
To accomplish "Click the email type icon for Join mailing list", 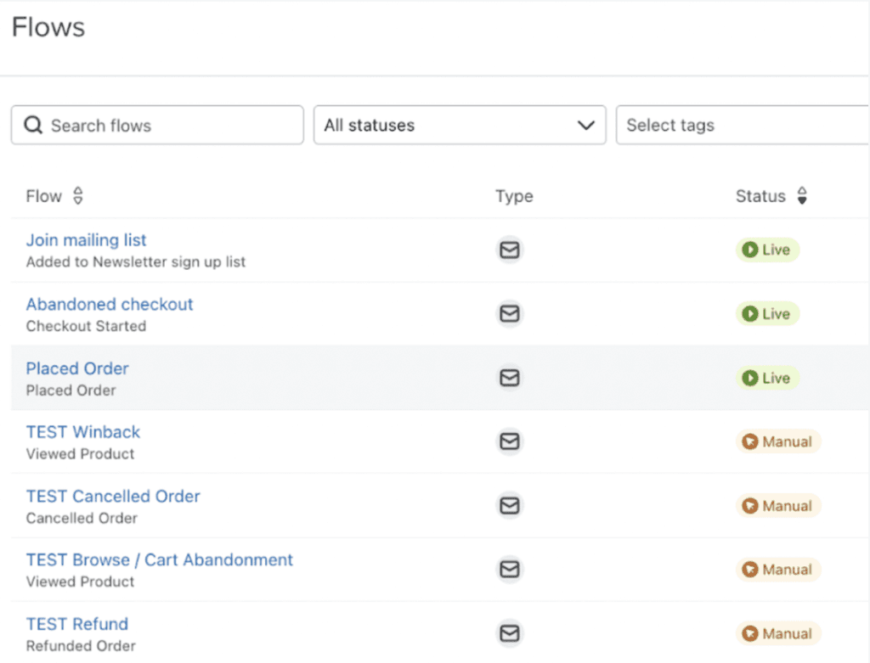I will pyautogui.click(x=509, y=250).
